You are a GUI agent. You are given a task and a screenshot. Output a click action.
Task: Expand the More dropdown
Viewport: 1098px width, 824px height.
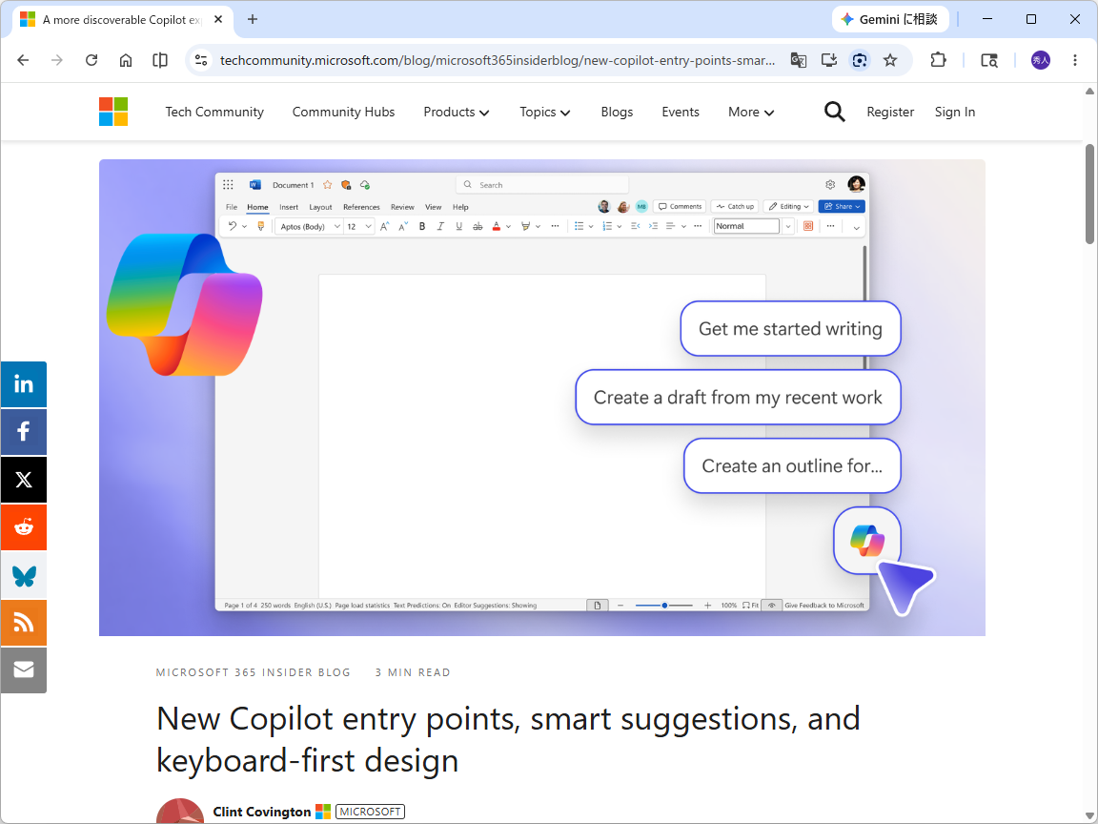tap(751, 113)
